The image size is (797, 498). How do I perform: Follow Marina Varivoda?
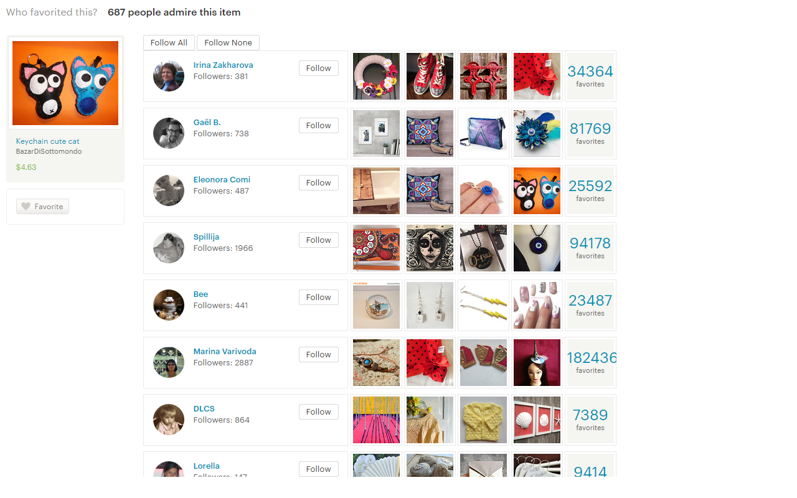pyautogui.click(x=319, y=355)
